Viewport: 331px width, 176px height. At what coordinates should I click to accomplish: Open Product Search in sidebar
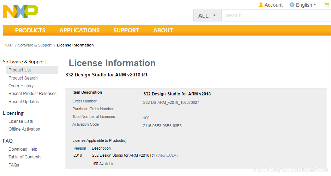tap(23, 78)
